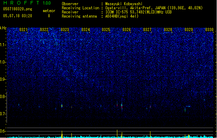
Task: Click the 0.7 kHz axis label
Action: pyautogui.click(x=3, y=114)
